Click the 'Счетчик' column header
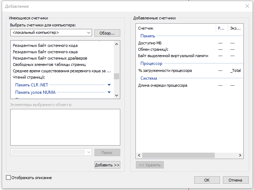The image size is (254, 190). (x=176, y=28)
